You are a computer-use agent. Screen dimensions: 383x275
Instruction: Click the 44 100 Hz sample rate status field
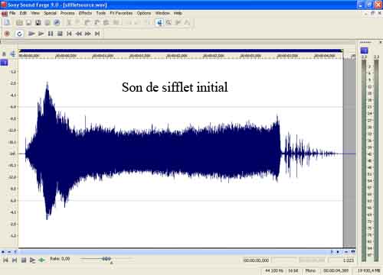(x=274, y=270)
